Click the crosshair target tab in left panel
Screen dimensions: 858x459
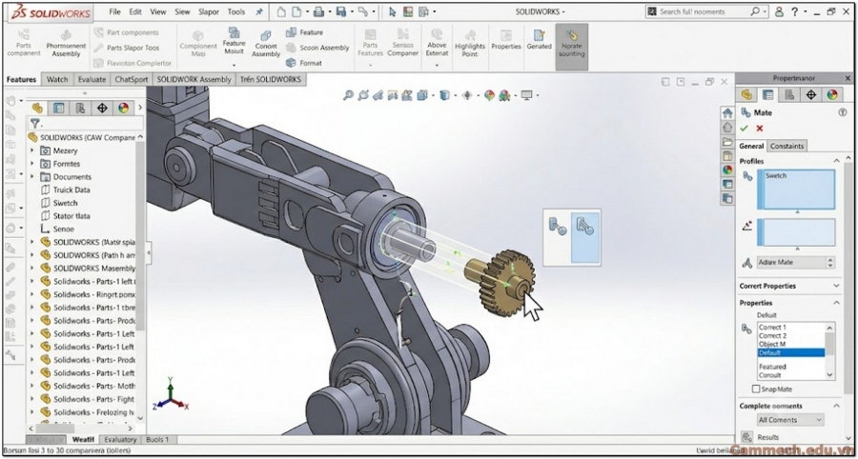click(102, 108)
